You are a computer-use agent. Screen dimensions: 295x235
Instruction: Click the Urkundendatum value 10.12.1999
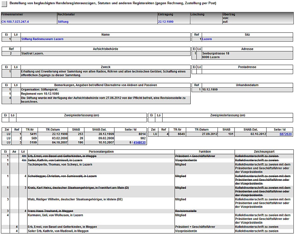[x=210, y=90]
